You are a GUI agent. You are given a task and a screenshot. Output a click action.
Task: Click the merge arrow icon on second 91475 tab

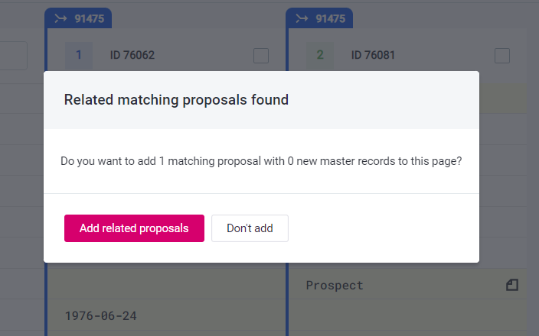click(x=301, y=18)
